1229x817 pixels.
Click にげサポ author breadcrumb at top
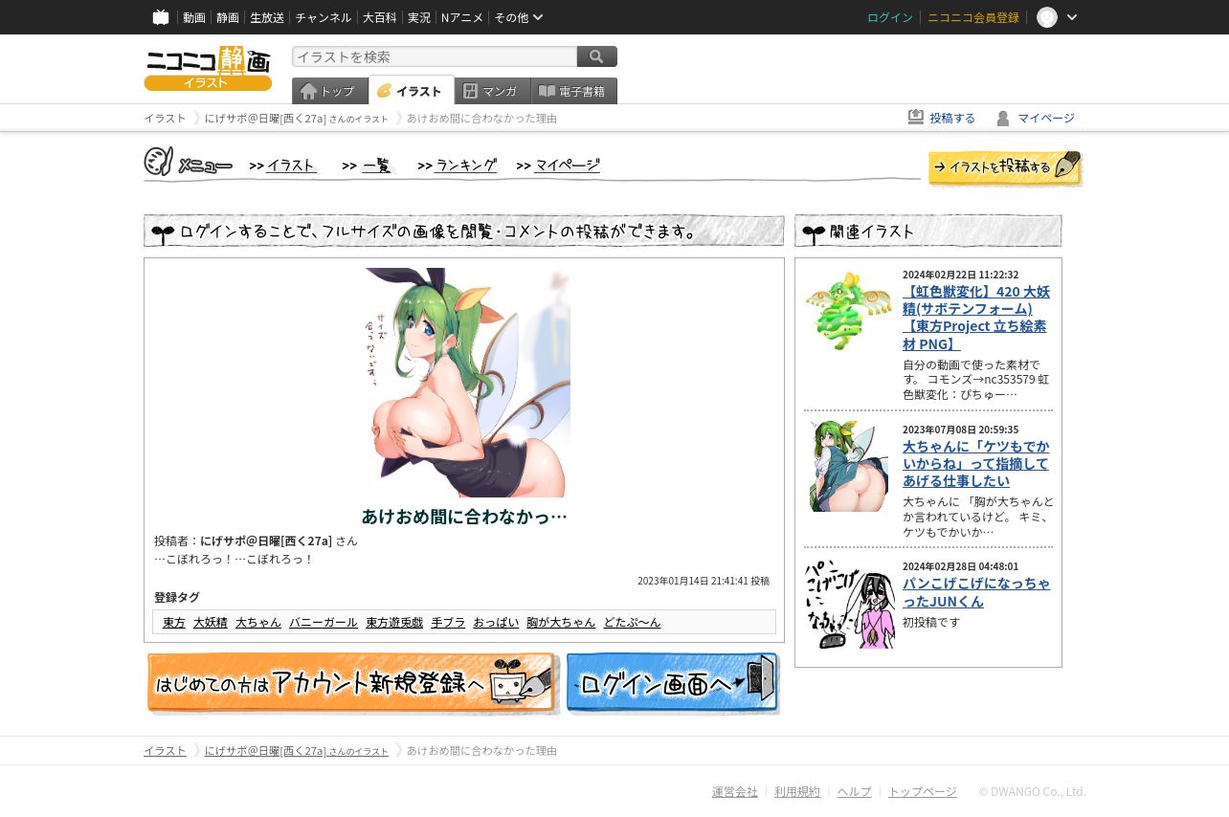click(297, 118)
